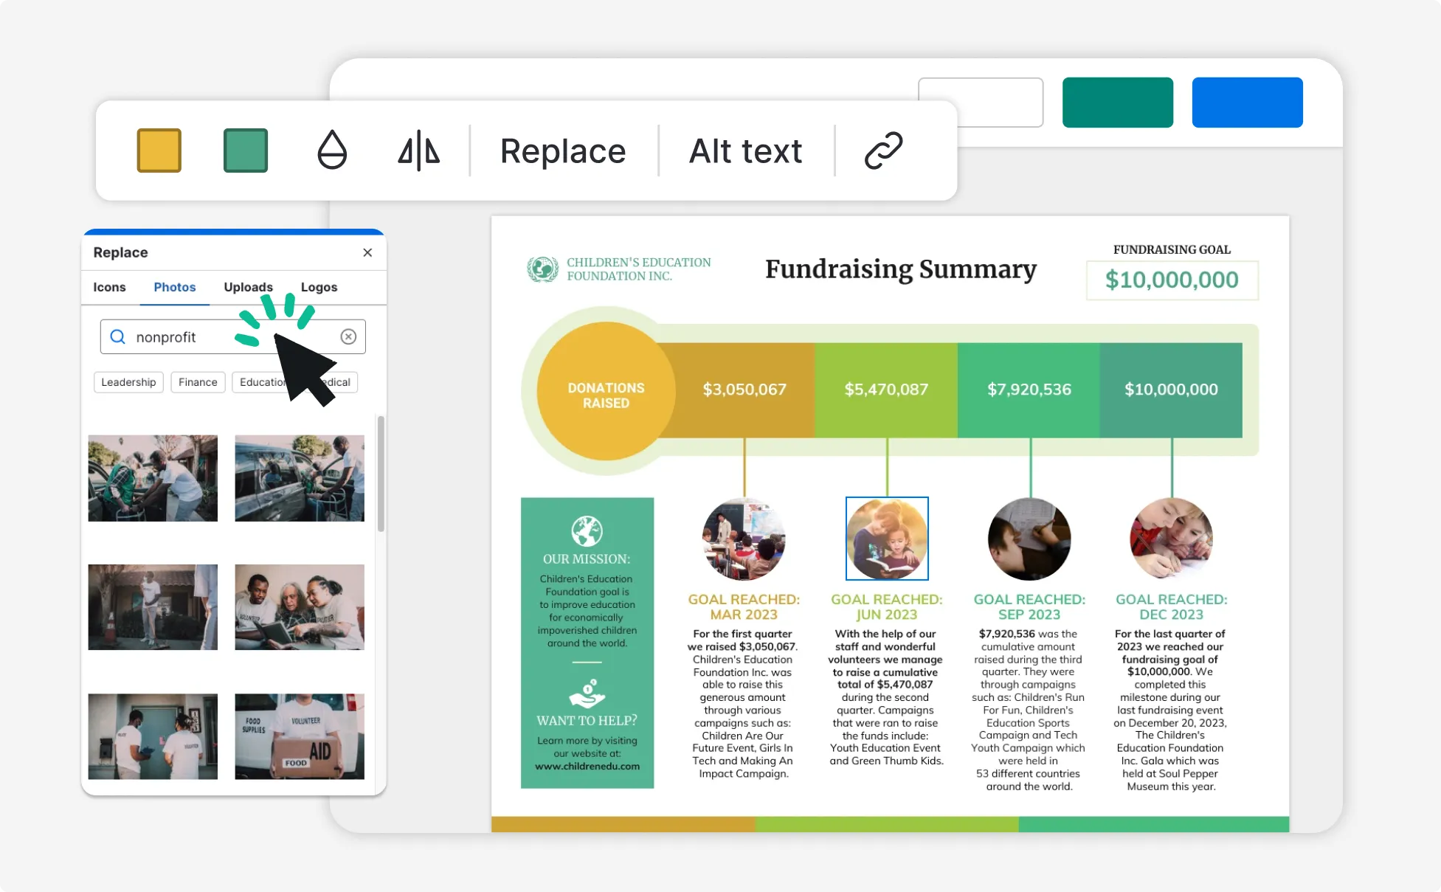Click the flip/mirror symmetry icon
The width and height of the screenshot is (1441, 892).
pyautogui.click(x=419, y=151)
